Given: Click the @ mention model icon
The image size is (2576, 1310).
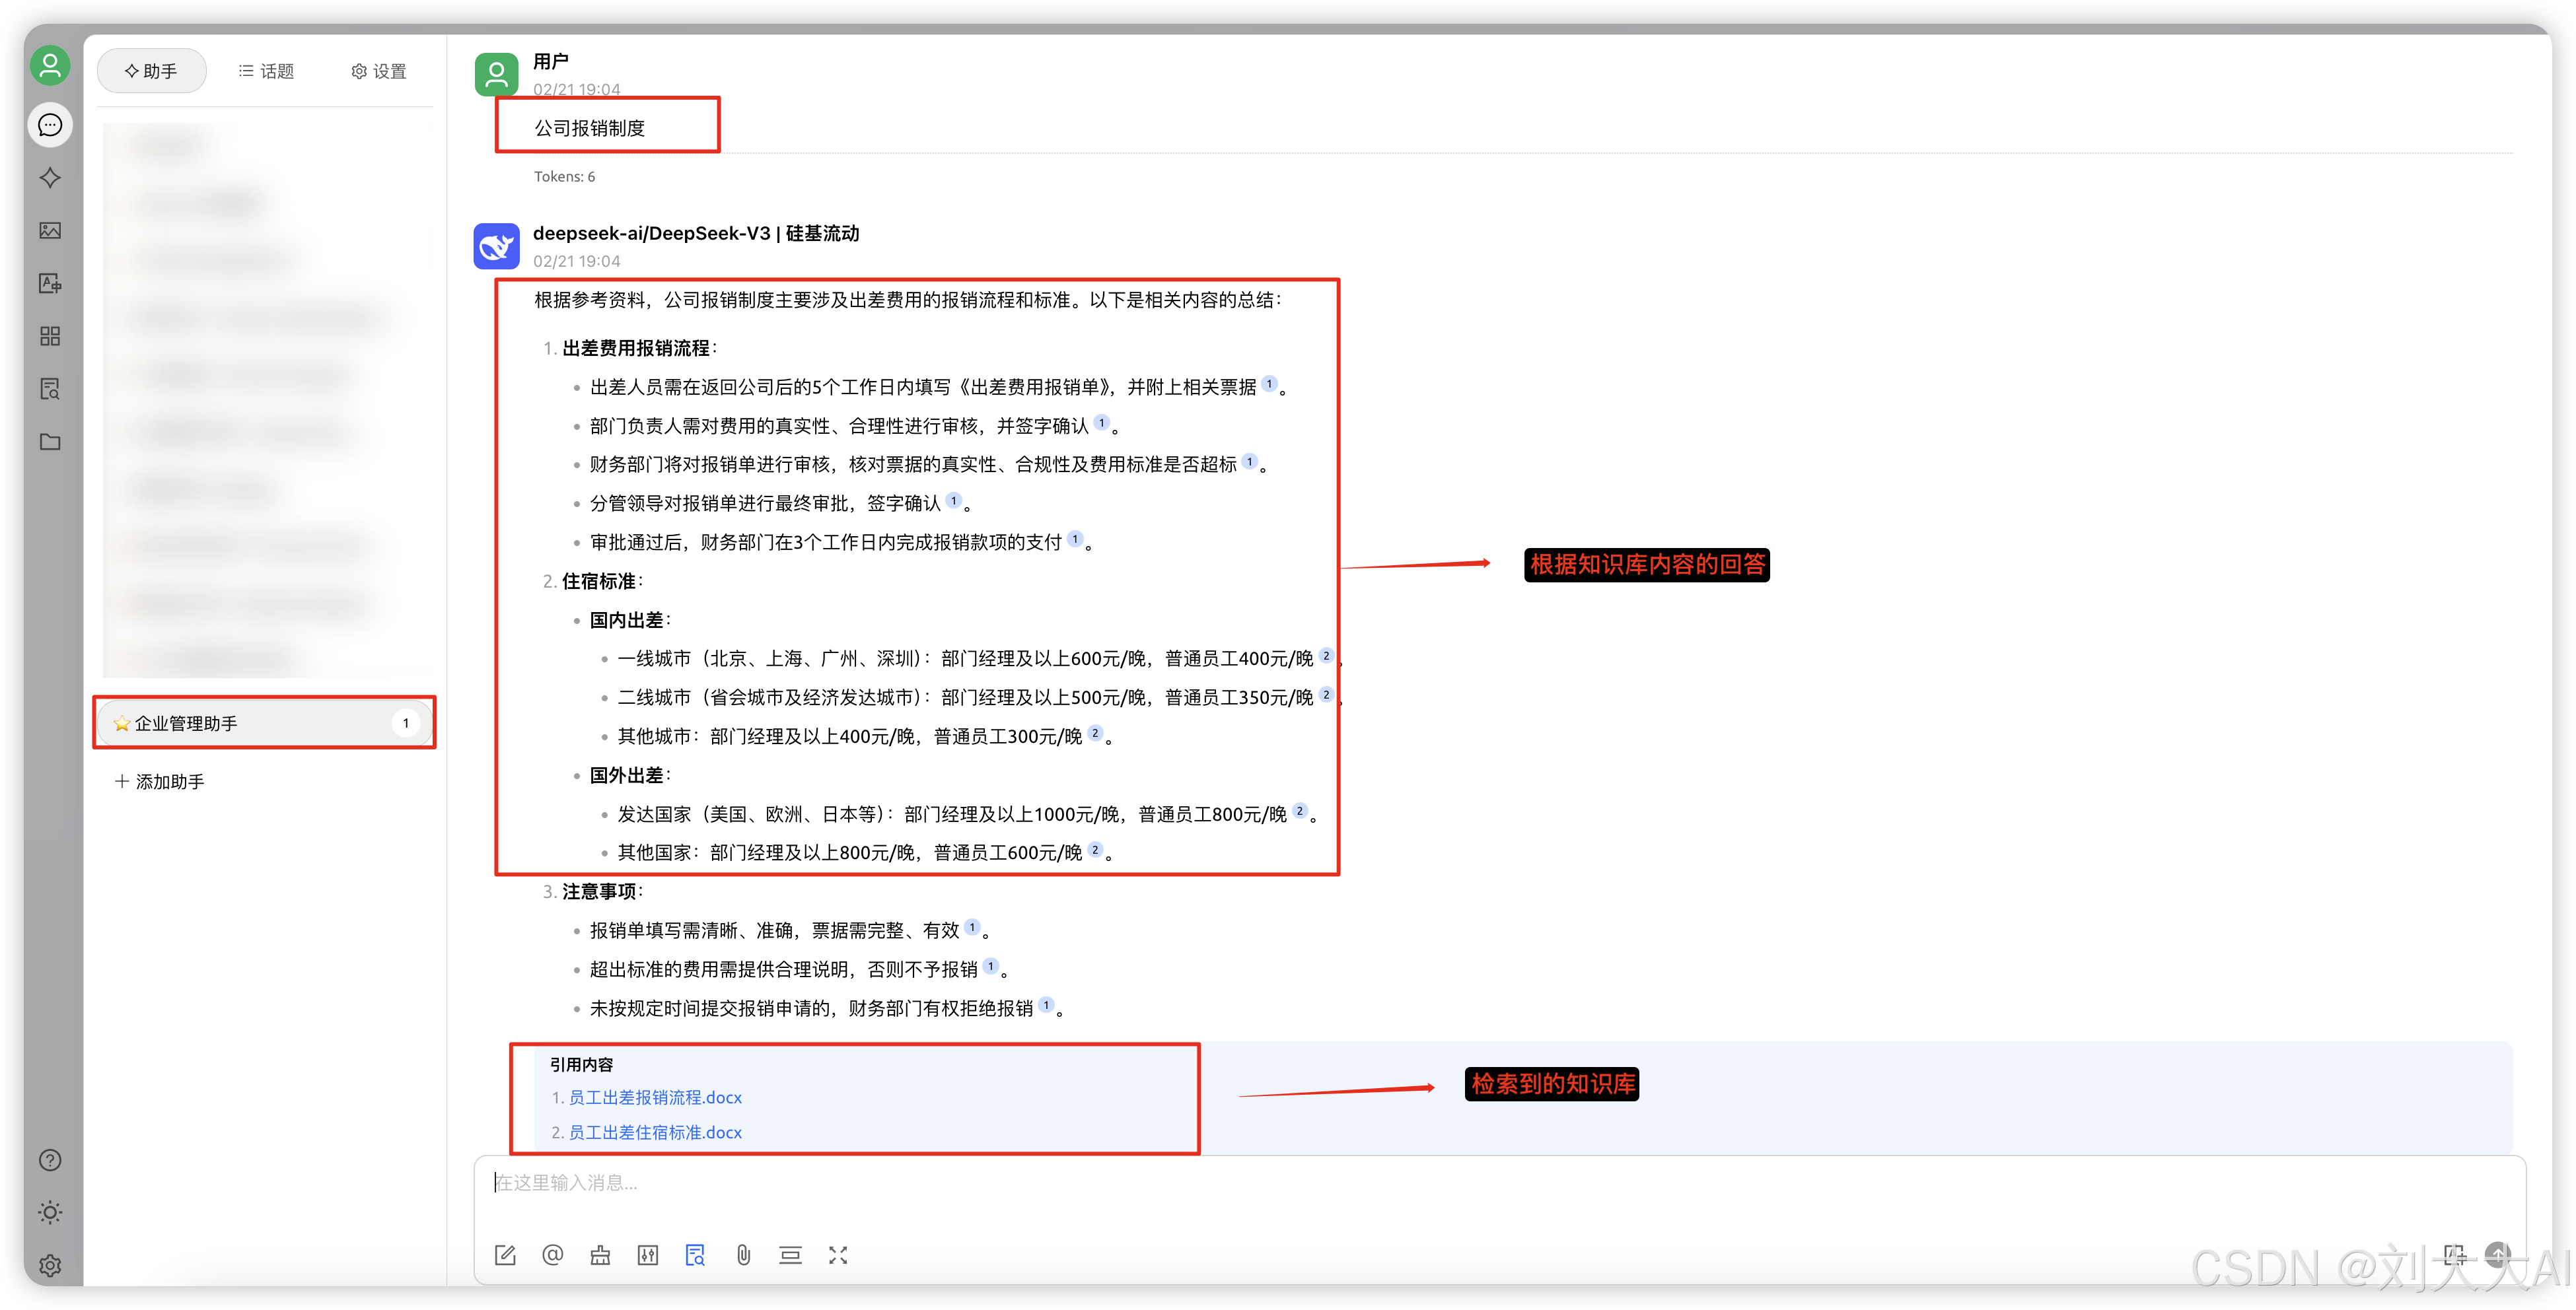Looking at the screenshot, I should [553, 1255].
